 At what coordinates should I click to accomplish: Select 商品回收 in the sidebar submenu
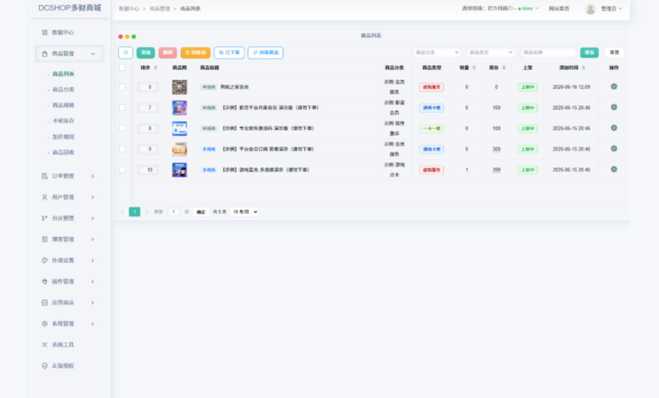point(63,152)
